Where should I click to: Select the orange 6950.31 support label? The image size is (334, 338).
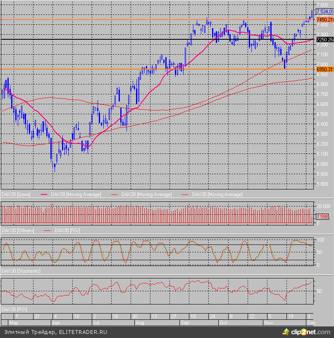[x=324, y=70]
